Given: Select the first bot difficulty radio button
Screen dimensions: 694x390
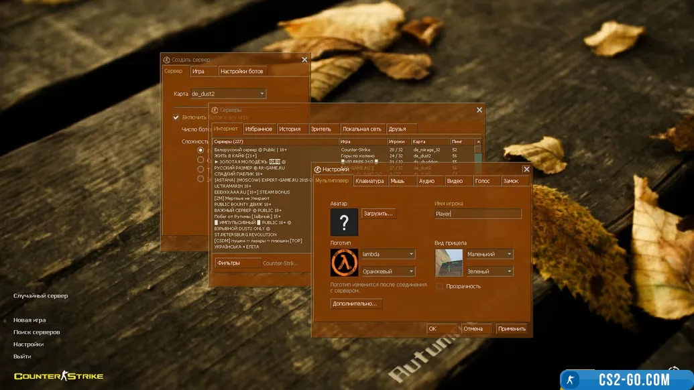Looking at the screenshot, I should 200,151.
